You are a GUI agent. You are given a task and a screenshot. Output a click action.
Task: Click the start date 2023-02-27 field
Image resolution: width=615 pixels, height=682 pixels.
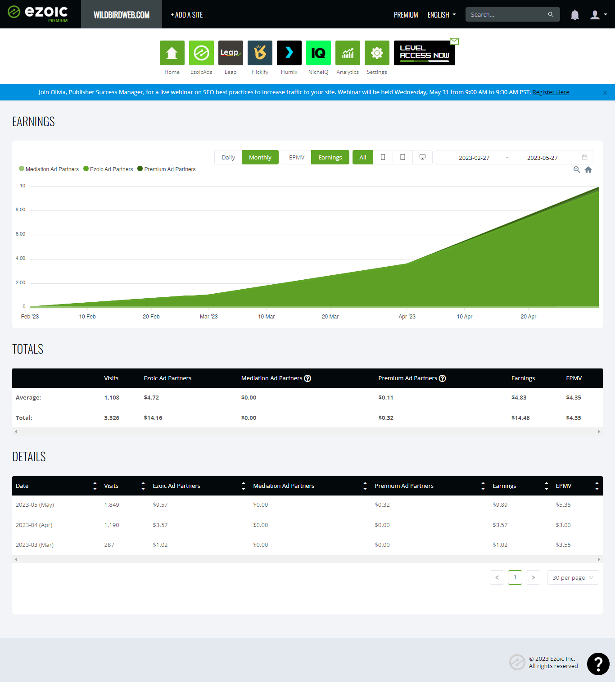(474, 158)
